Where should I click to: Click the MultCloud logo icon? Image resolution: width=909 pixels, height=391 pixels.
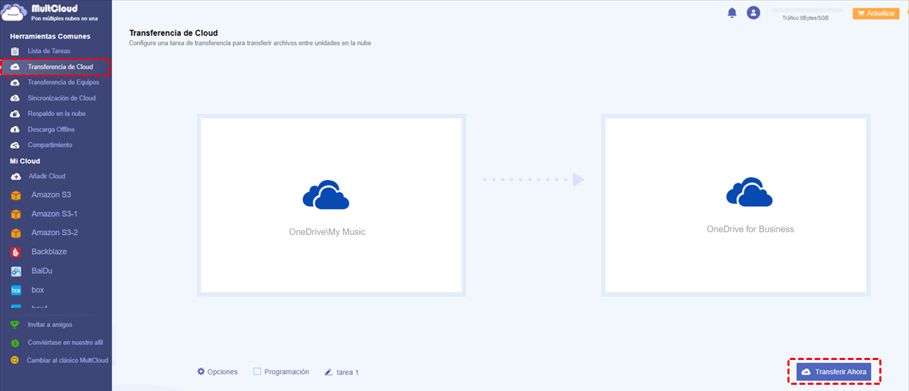[x=15, y=13]
